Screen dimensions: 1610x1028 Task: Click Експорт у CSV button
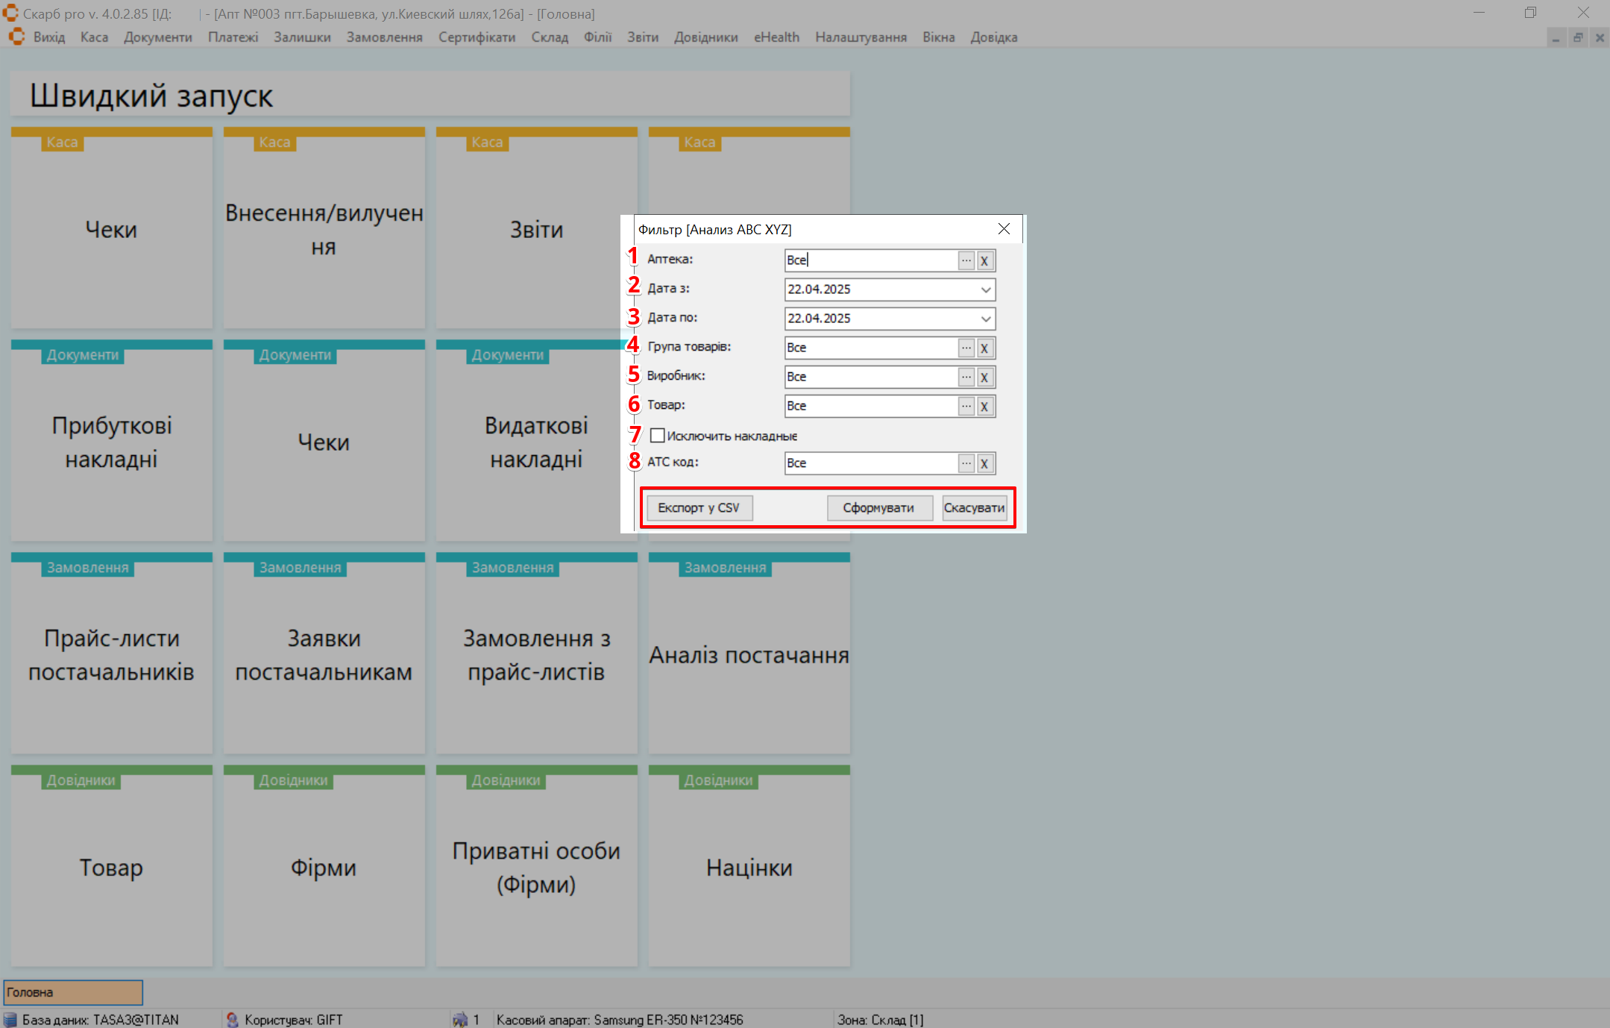698,508
